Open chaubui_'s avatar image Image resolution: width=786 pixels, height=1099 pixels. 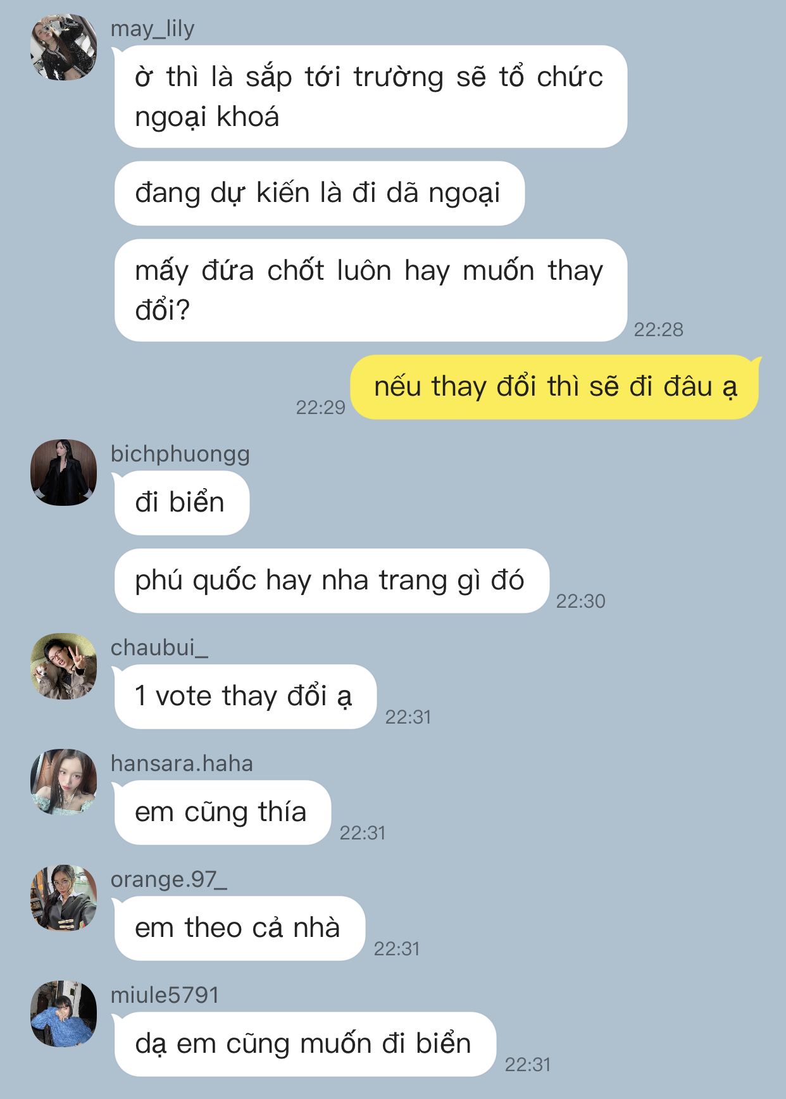coord(63,666)
